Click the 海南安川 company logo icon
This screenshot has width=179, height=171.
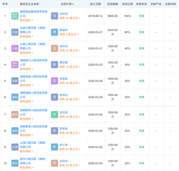(x=15, y=65)
